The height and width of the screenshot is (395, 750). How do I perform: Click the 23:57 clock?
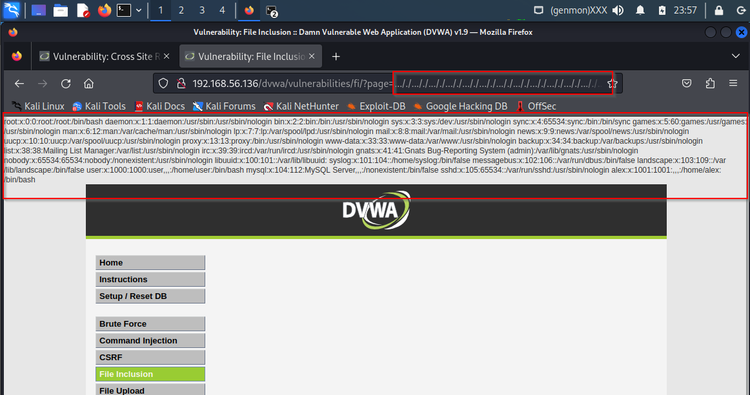(x=685, y=10)
